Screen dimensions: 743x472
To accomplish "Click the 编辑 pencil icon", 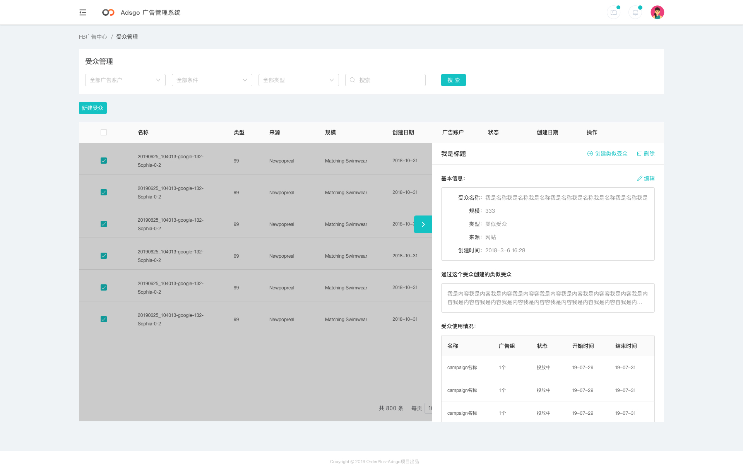I will coord(640,178).
